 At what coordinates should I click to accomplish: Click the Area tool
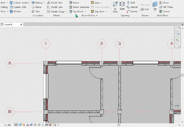coord(95,3)
